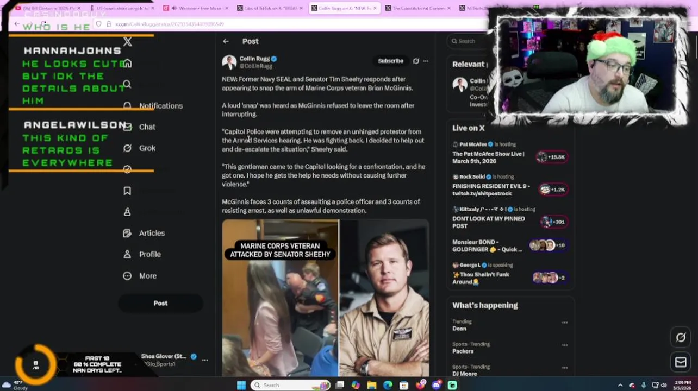Open Collin Rugg's avatar on the post
Image resolution: width=698 pixels, height=391 pixels.
(x=229, y=62)
